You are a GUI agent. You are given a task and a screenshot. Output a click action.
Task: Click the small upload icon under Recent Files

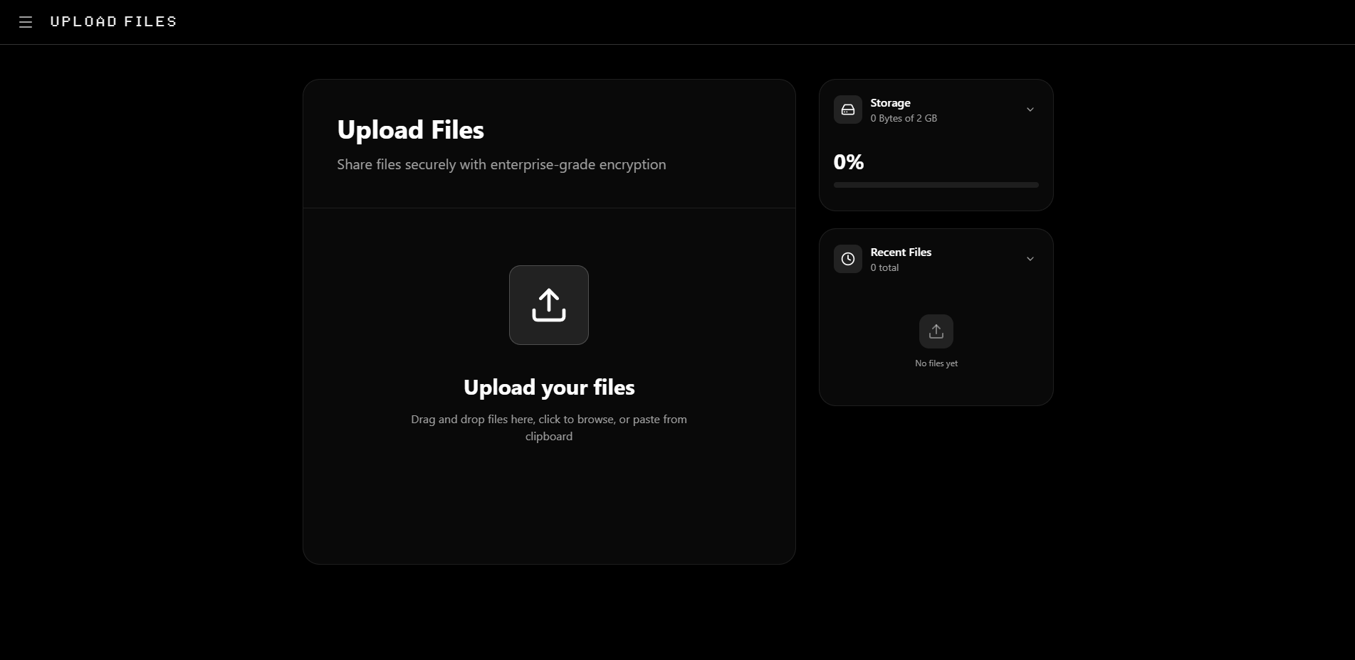936,331
